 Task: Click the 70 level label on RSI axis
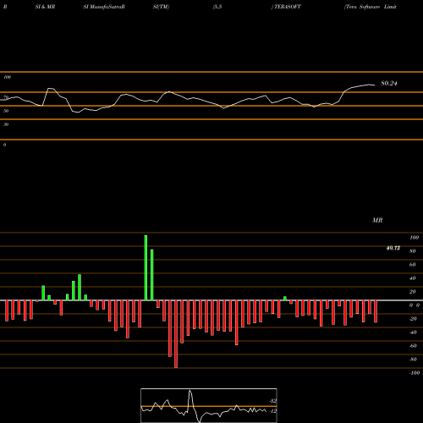[6, 97]
